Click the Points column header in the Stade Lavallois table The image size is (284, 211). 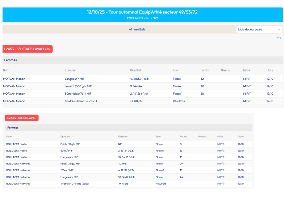(204, 70)
